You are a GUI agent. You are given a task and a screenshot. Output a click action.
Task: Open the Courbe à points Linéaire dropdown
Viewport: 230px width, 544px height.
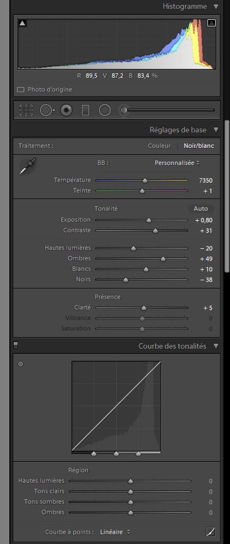115,531
